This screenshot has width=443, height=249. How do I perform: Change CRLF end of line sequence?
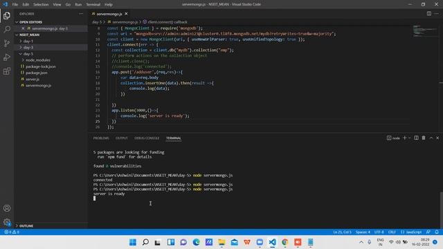point(392,232)
